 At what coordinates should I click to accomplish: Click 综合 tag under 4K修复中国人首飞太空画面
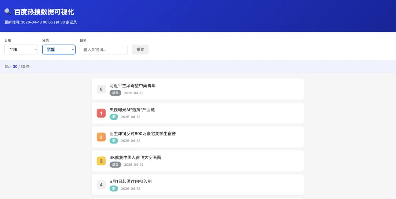(115, 165)
